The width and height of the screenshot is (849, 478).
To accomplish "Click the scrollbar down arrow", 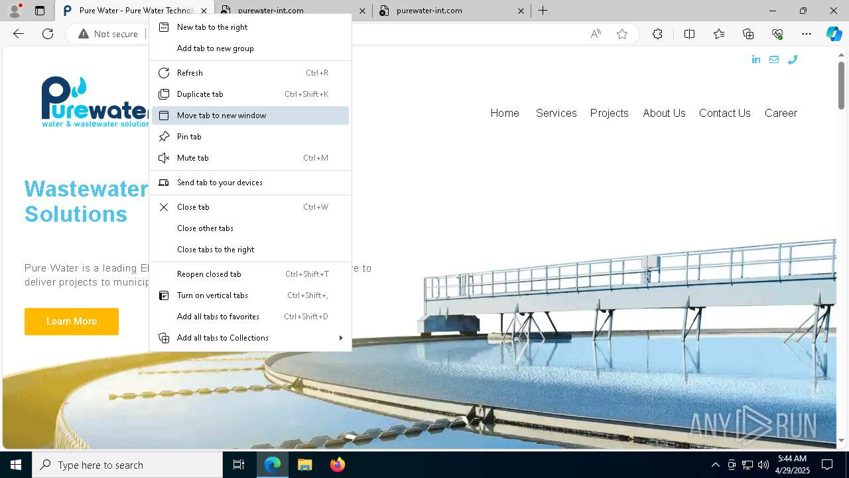I will pos(841,440).
